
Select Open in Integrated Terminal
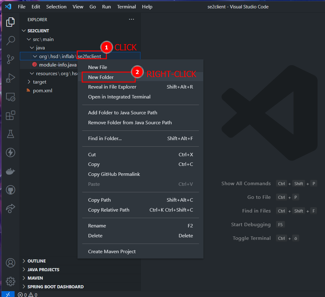pos(140,97)
